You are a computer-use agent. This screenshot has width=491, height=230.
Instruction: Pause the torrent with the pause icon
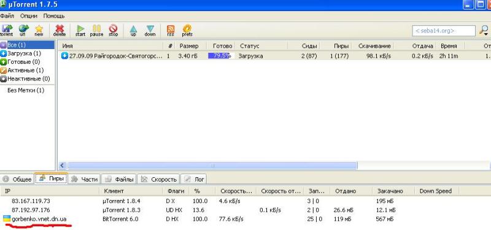coord(96,31)
